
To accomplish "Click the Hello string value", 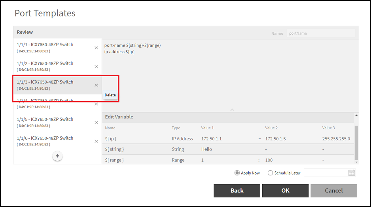I will pyautogui.click(x=206, y=149).
